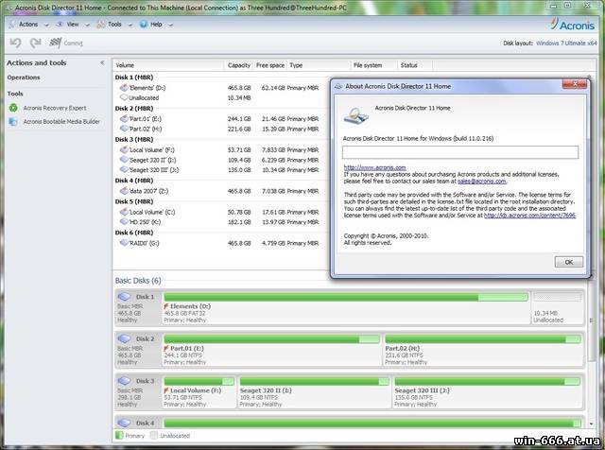The image size is (605, 450).
Task: Click the 'Basic Disks (6)' heading
Action: point(138,281)
